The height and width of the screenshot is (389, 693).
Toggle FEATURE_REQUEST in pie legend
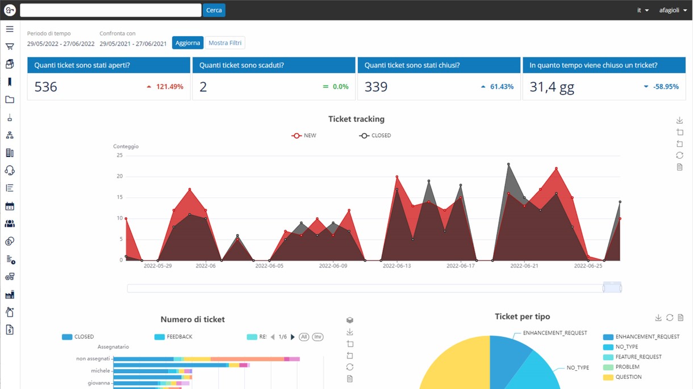[x=632, y=357]
